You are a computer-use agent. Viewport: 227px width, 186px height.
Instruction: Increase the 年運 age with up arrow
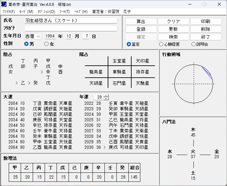[106, 95]
